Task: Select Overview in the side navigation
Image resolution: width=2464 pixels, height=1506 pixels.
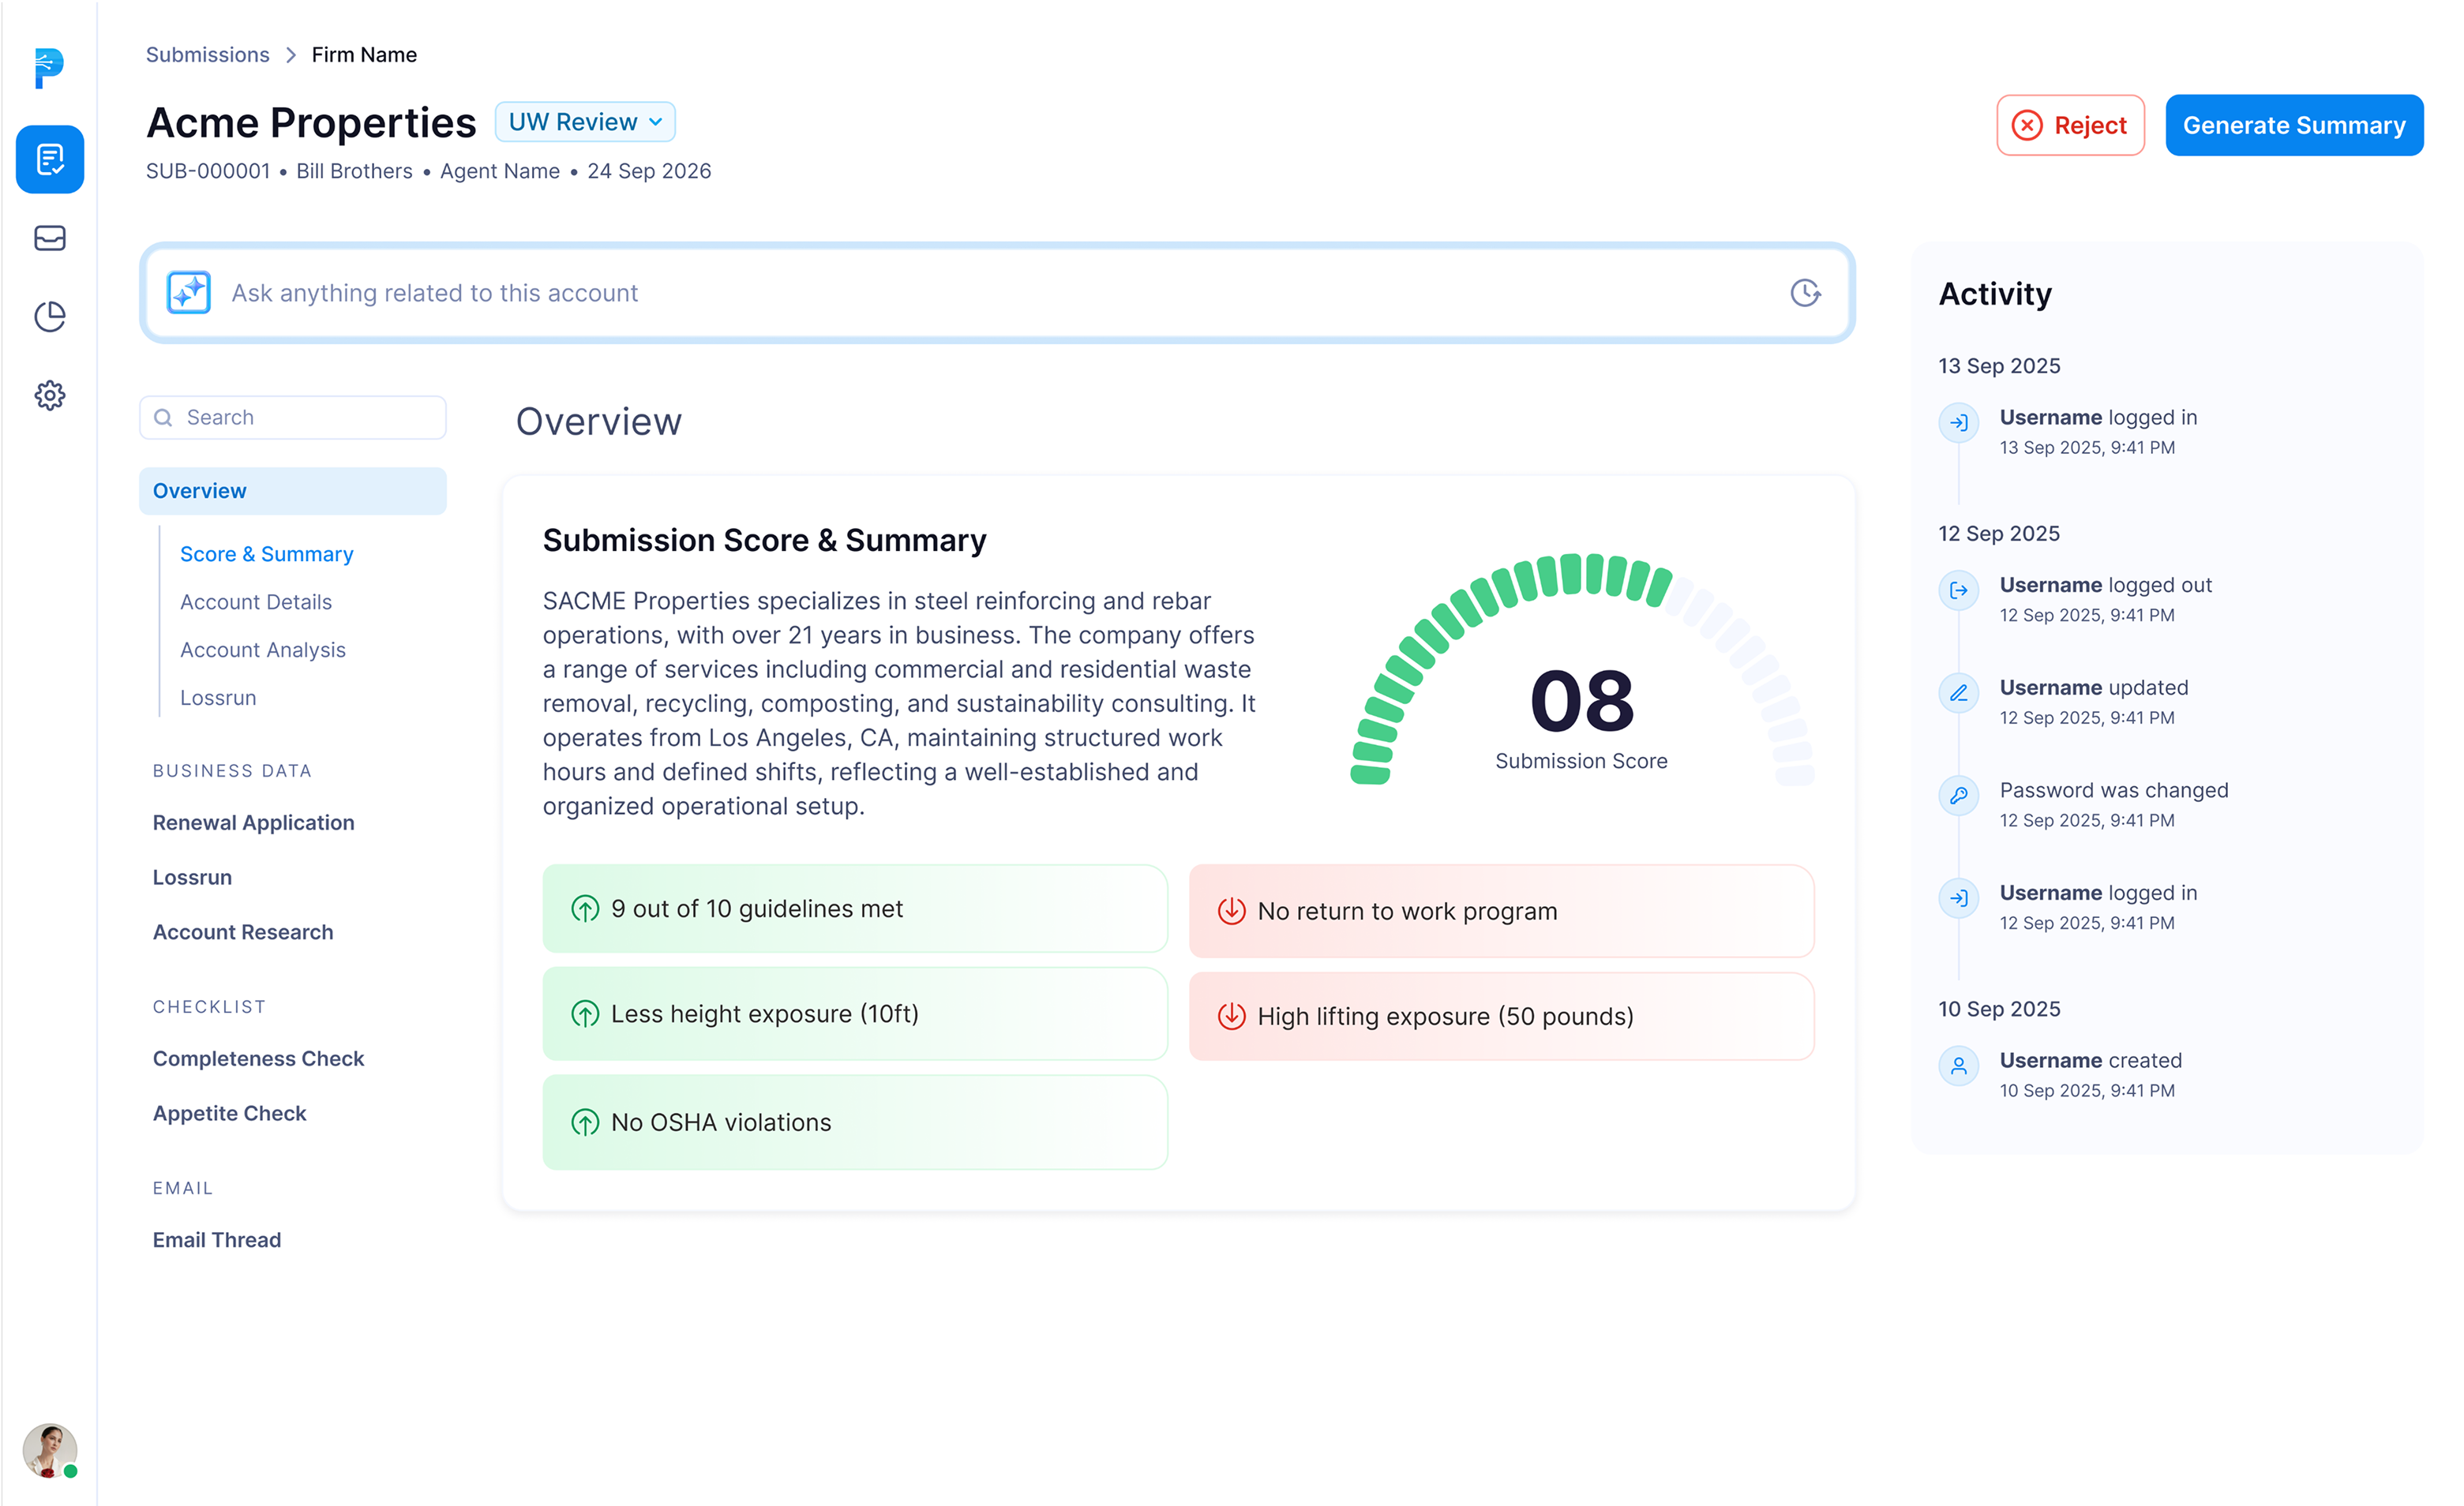Action: coord(292,491)
